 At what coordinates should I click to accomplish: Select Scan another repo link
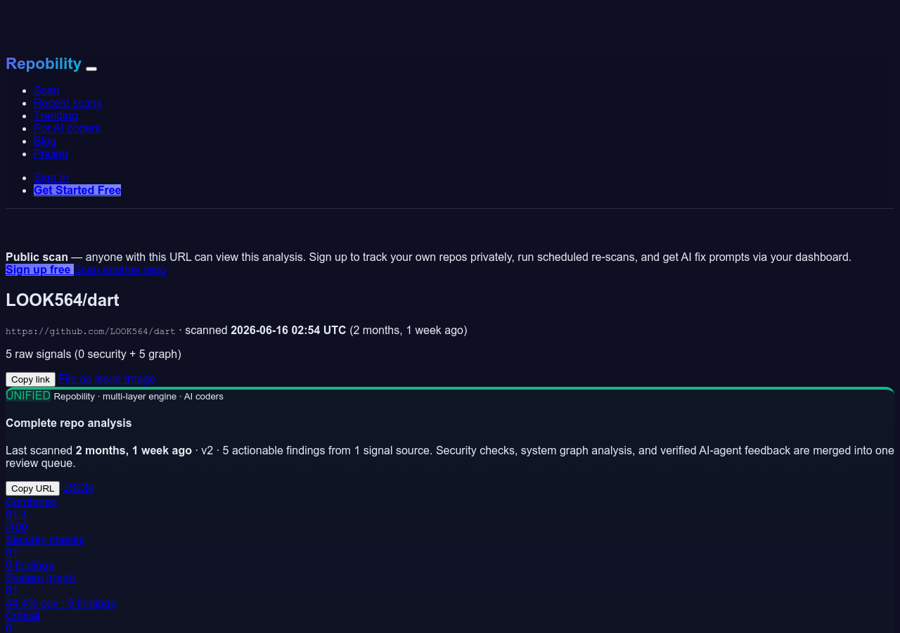click(120, 269)
